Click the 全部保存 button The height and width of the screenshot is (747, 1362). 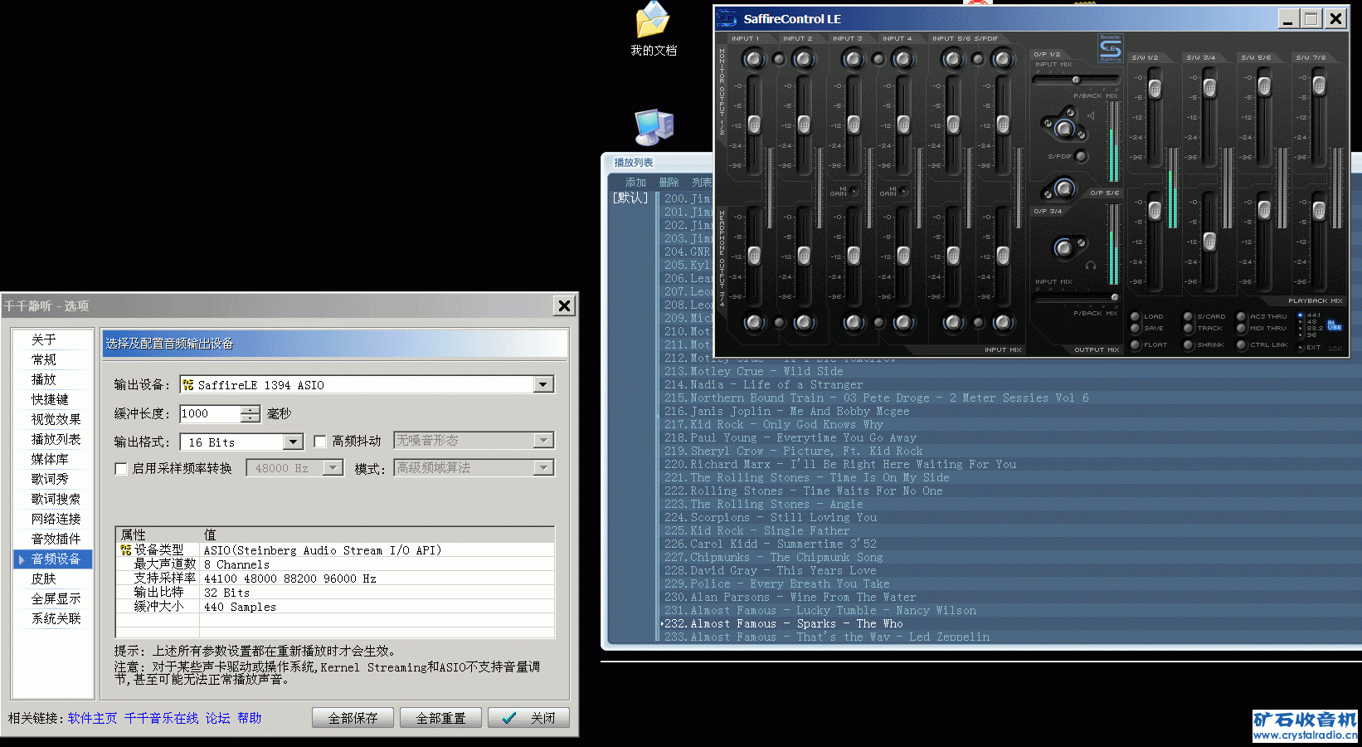(x=353, y=718)
